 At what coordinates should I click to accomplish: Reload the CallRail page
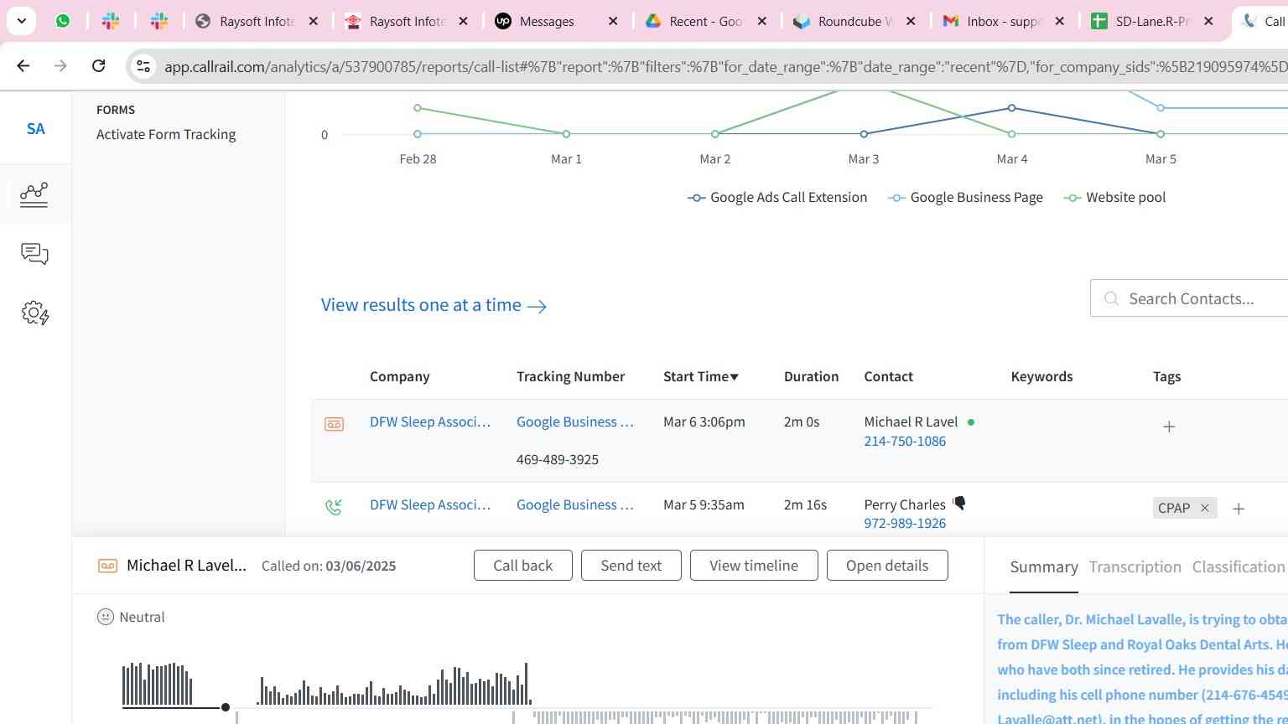click(x=98, y=65)
